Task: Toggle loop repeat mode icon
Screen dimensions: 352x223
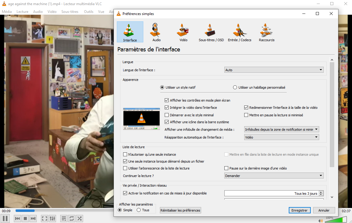Action: tap(72, 218)
